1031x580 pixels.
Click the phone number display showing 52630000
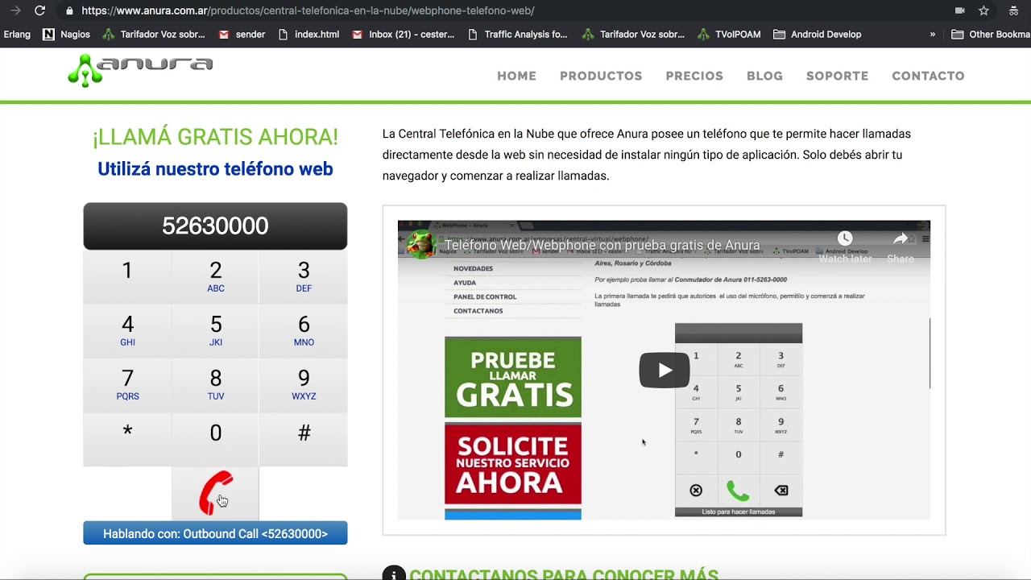215,226
